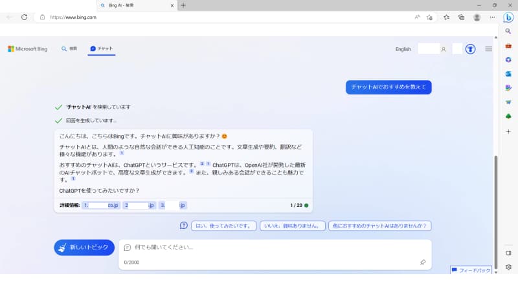Screen dimensions: 518x291
Task: Open the green tree sidebar icon
Action: (508, 116)
